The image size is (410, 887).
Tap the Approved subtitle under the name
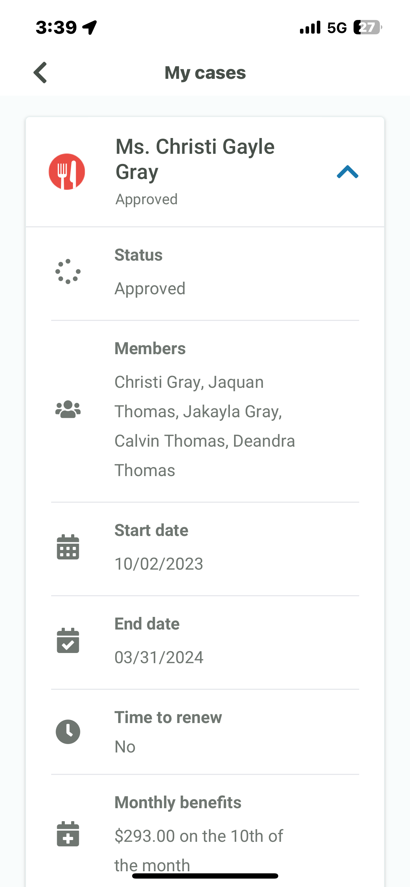146,199
